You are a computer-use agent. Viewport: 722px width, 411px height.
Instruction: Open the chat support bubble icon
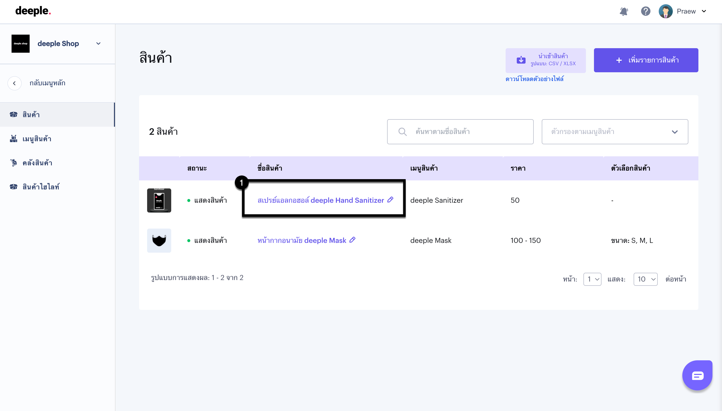[697, 375]
